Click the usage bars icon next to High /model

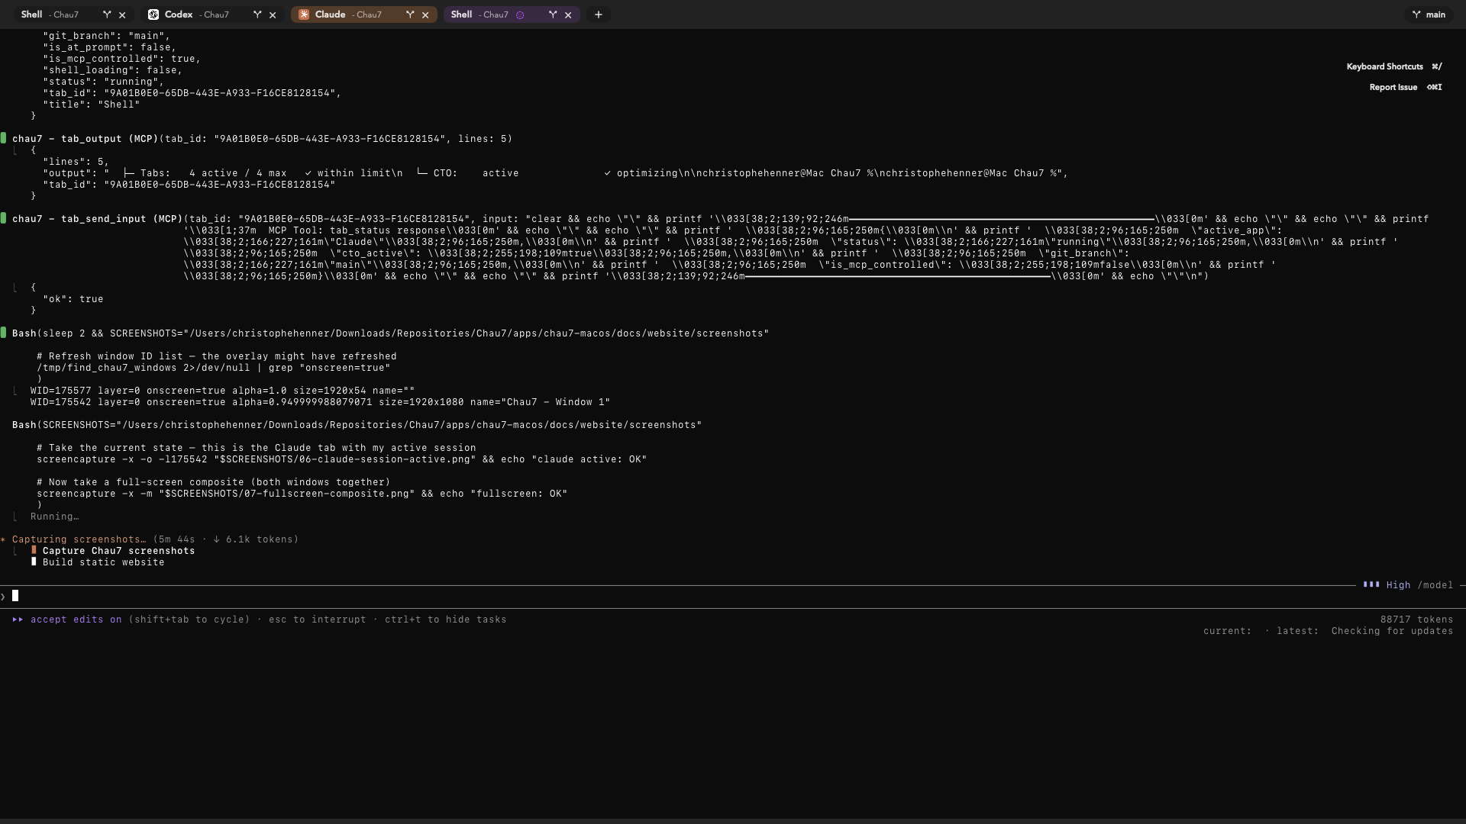(x=1372, y=585)
